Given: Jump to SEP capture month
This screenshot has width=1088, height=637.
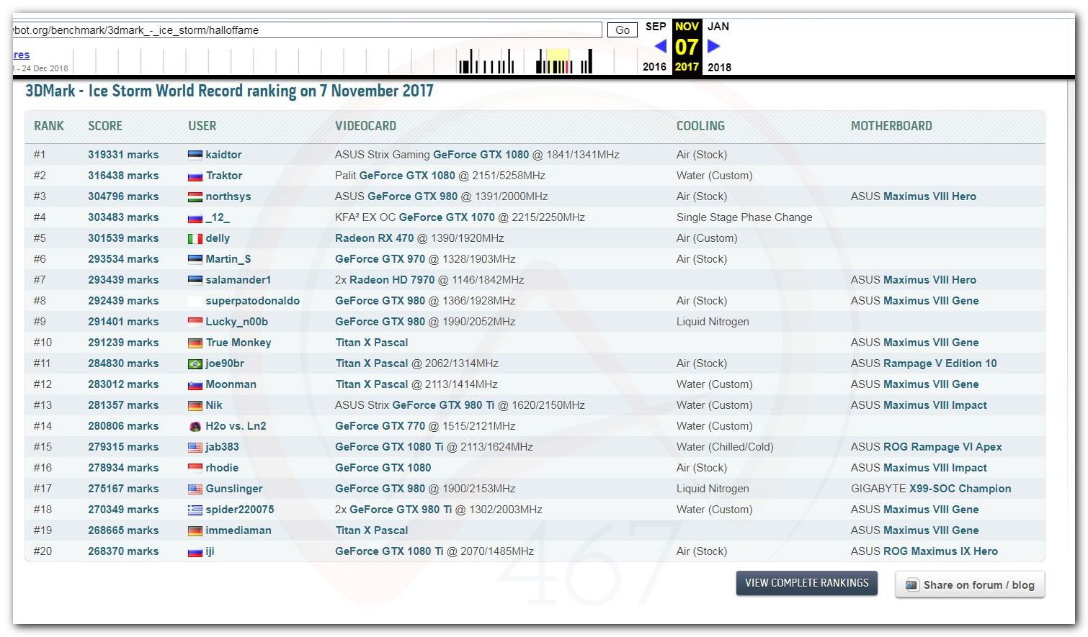Looking at the screenshot, I should coord(655,27).
